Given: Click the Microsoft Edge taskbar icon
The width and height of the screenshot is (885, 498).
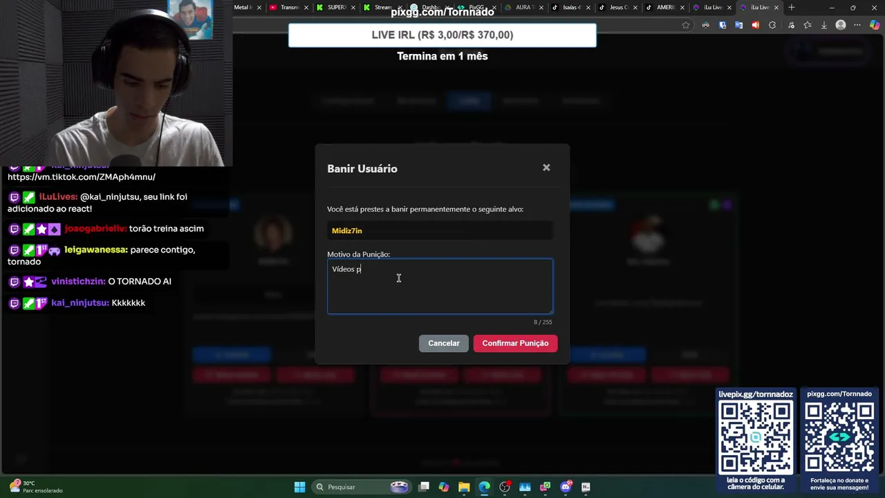Looking at the screenshot, I should (485, 487).
